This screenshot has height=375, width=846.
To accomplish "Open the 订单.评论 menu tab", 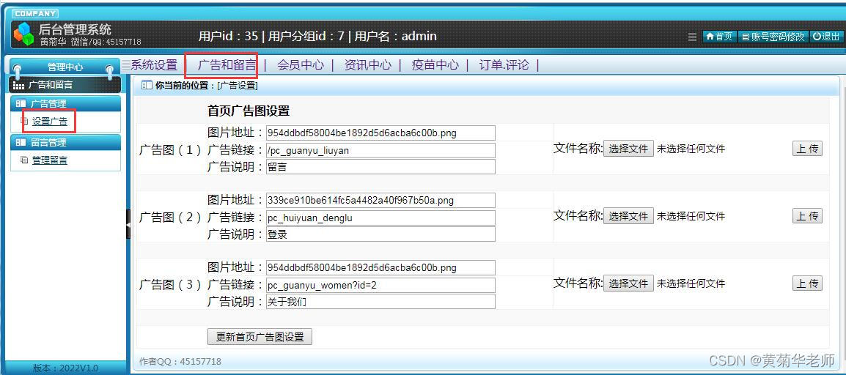I will pos(504,65).
